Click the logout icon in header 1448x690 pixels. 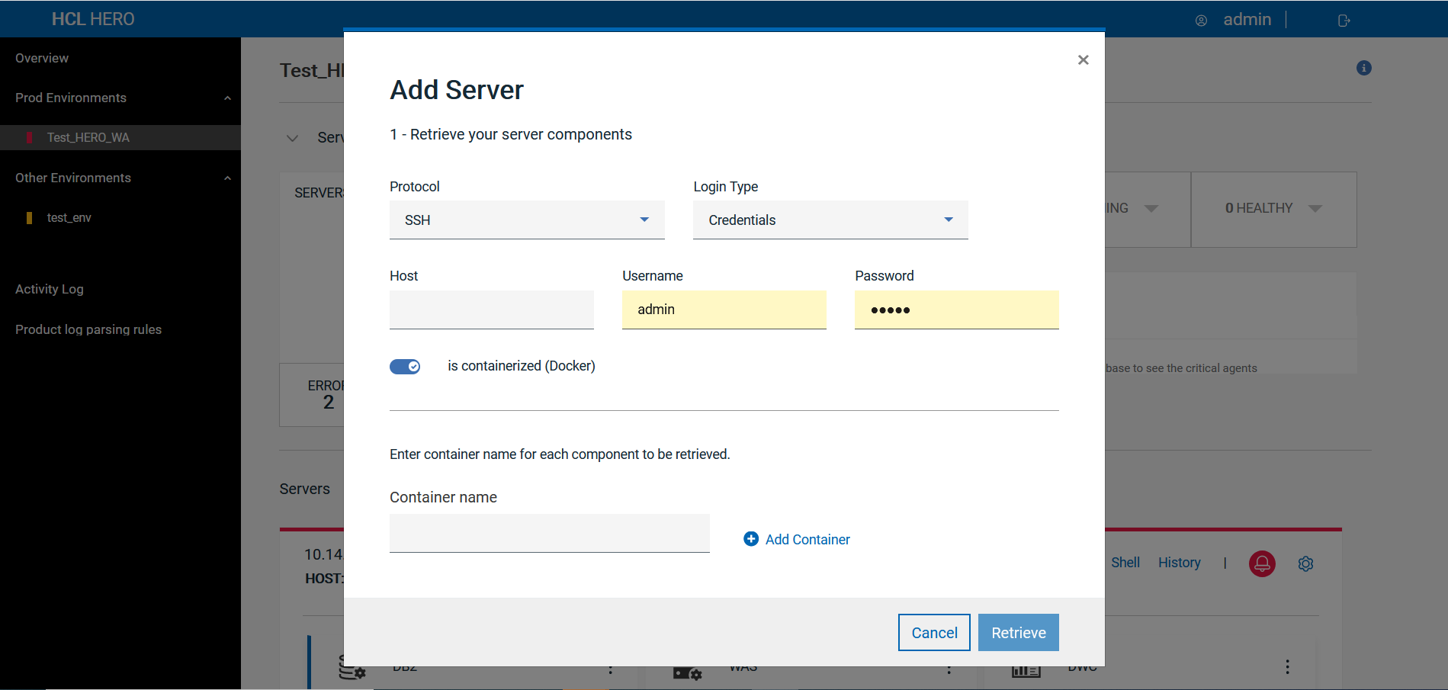pyautogui.click(x=1344, y=21)
